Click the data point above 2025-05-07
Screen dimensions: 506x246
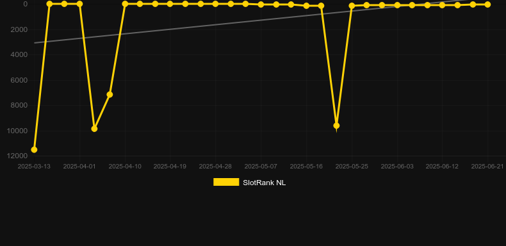tap(261, 4)
